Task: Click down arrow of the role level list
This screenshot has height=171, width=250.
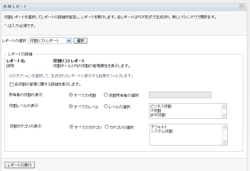Action: [x=224, y=116]
